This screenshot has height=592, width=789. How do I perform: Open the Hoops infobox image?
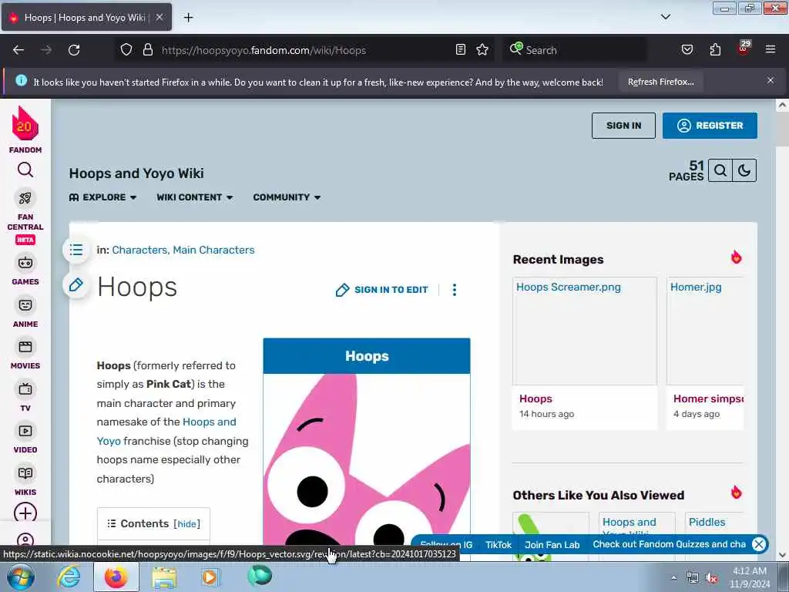pos(367,459)
